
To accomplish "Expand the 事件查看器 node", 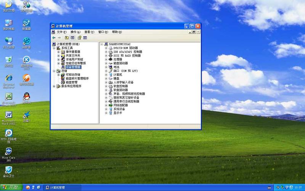I will click(x=58, y=52).
